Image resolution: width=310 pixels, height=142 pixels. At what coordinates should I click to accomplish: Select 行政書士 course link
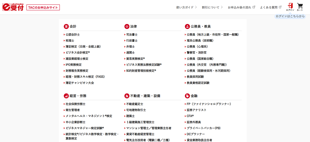pos(132,40)
